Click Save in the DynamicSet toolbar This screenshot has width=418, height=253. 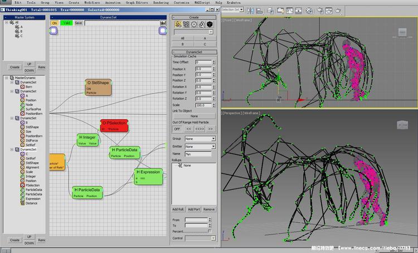coord(79,23)
